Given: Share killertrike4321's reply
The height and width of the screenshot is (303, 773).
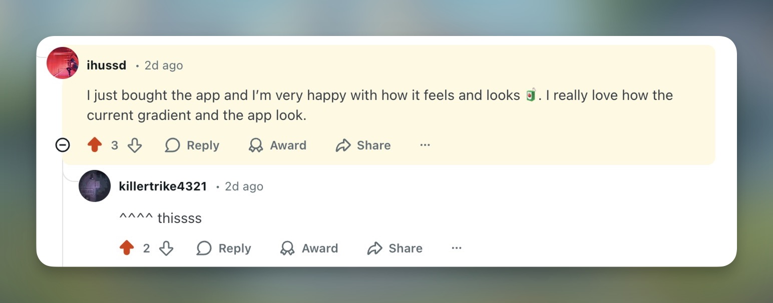Looking at the screenshot, I should click(395, 248).
